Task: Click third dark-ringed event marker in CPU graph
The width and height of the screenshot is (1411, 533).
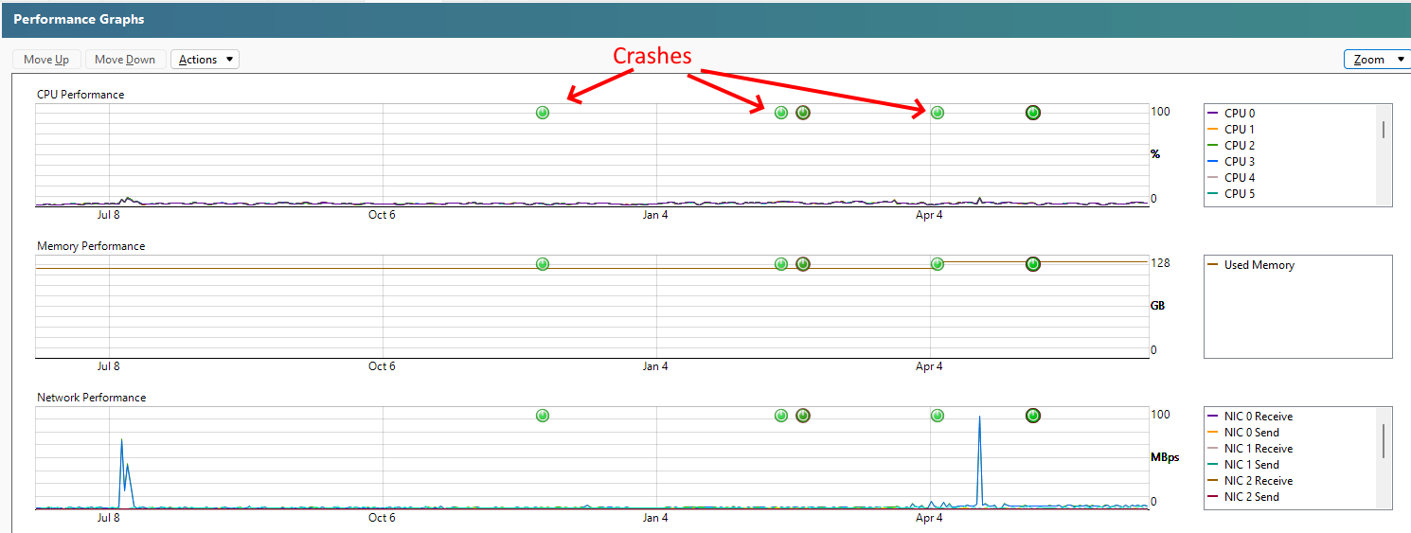Action: coord(803,113)
